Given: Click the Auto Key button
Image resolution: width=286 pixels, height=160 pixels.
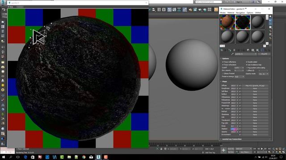Looking at the screenshot, I should pos(231,149).
